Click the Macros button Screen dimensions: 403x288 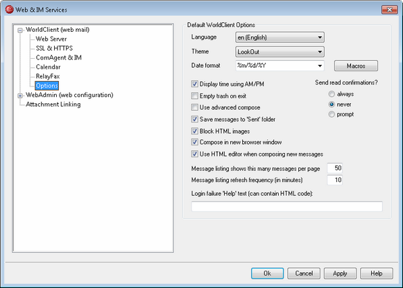coord(356,66)
